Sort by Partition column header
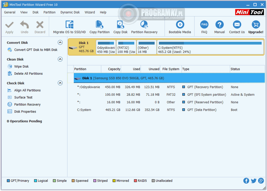The width and height of the screenshot is (267, 191). 87,69
